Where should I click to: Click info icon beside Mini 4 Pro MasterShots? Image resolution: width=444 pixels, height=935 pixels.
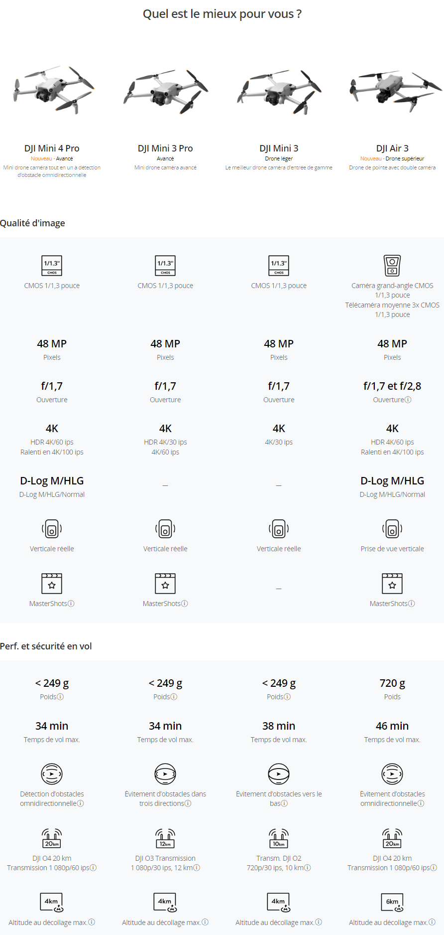71,604
